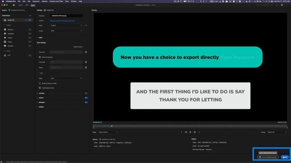Viewport: 291px width, 163px height.
Task: Click the Match Source button
Action: (x=78, y=47)
